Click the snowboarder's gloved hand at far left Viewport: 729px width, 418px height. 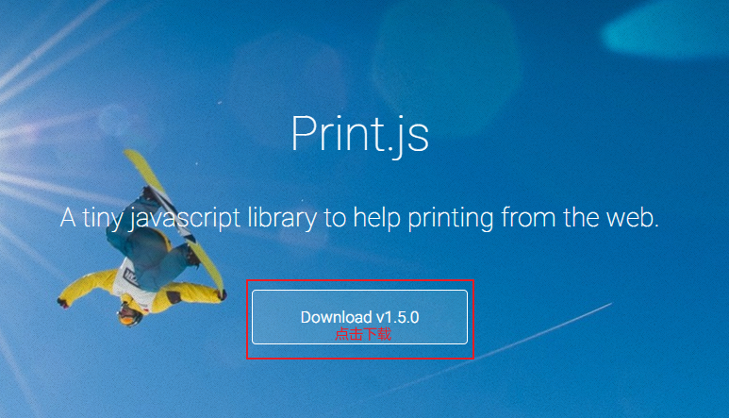(x=63, y=303)
